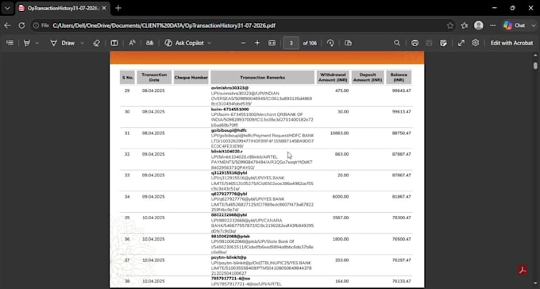Open the Draw pen options dropdown
The image size is (540, 289).
(82, 43)
